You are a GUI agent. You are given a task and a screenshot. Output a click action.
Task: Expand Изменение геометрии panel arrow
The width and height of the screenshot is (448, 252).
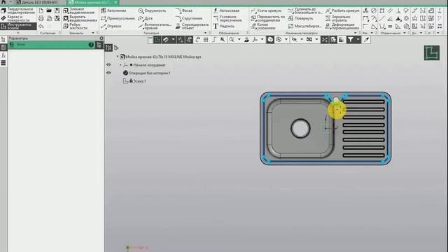point(356,33)
